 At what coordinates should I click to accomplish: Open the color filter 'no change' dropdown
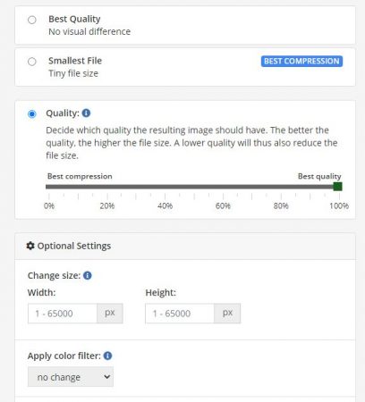pyautogui.click(x=71, y=377)
